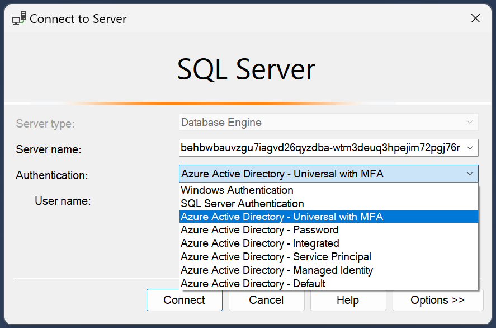Choose Azure Active Directory - Universal with MFA in list

(x=329, y=217)
